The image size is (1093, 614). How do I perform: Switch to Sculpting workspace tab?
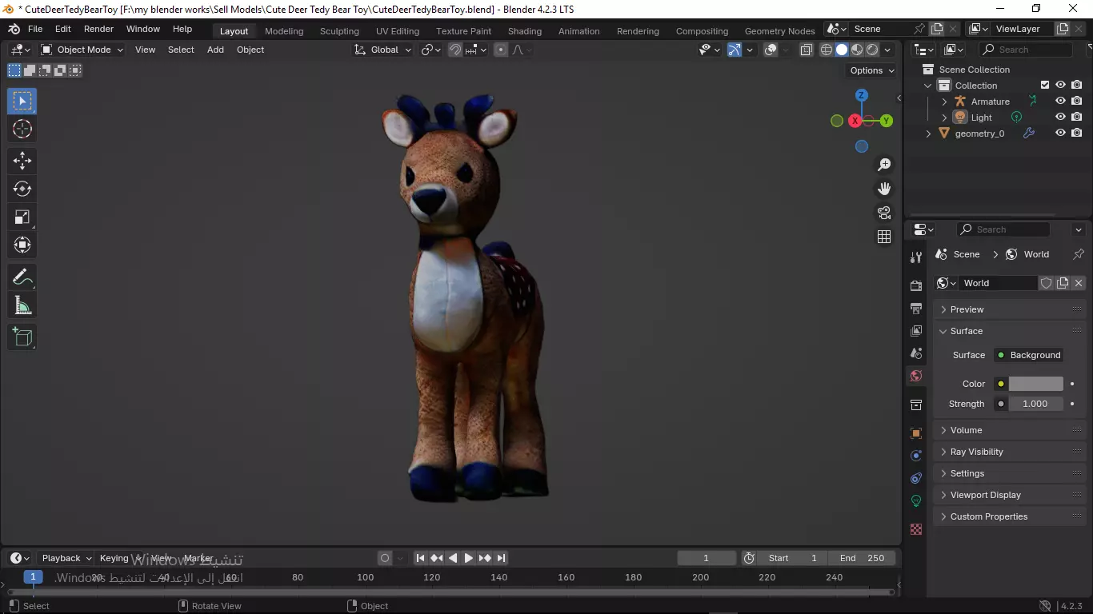point(339,31)
